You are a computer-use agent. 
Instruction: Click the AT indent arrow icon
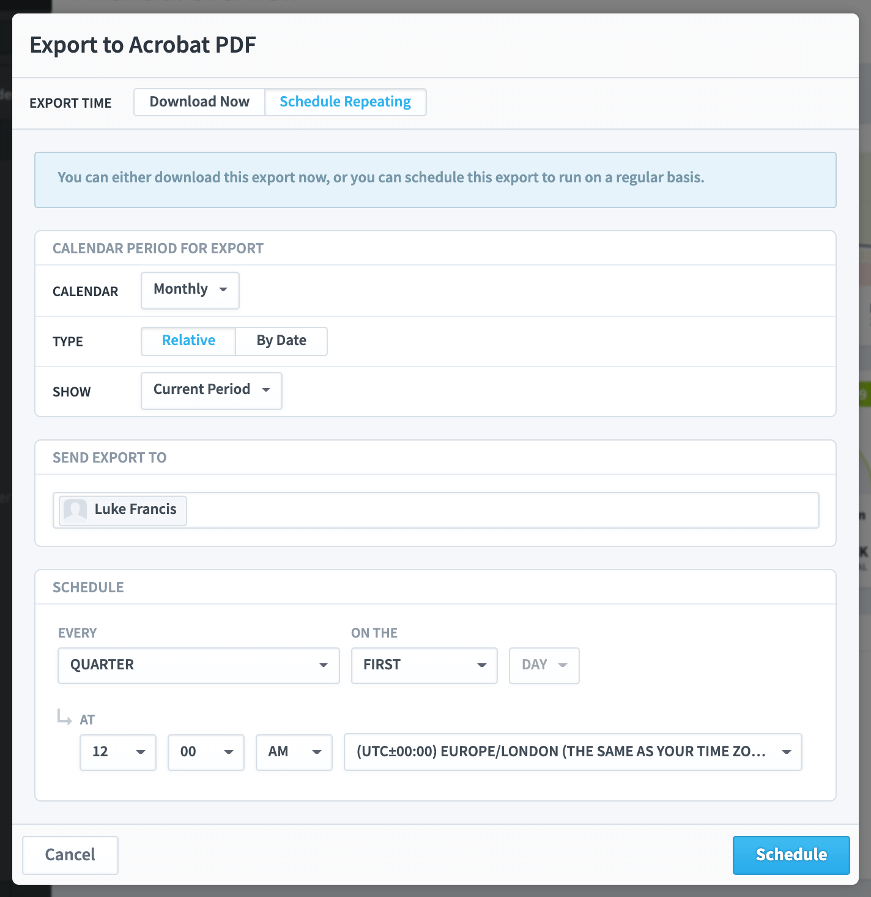point(64,716)
